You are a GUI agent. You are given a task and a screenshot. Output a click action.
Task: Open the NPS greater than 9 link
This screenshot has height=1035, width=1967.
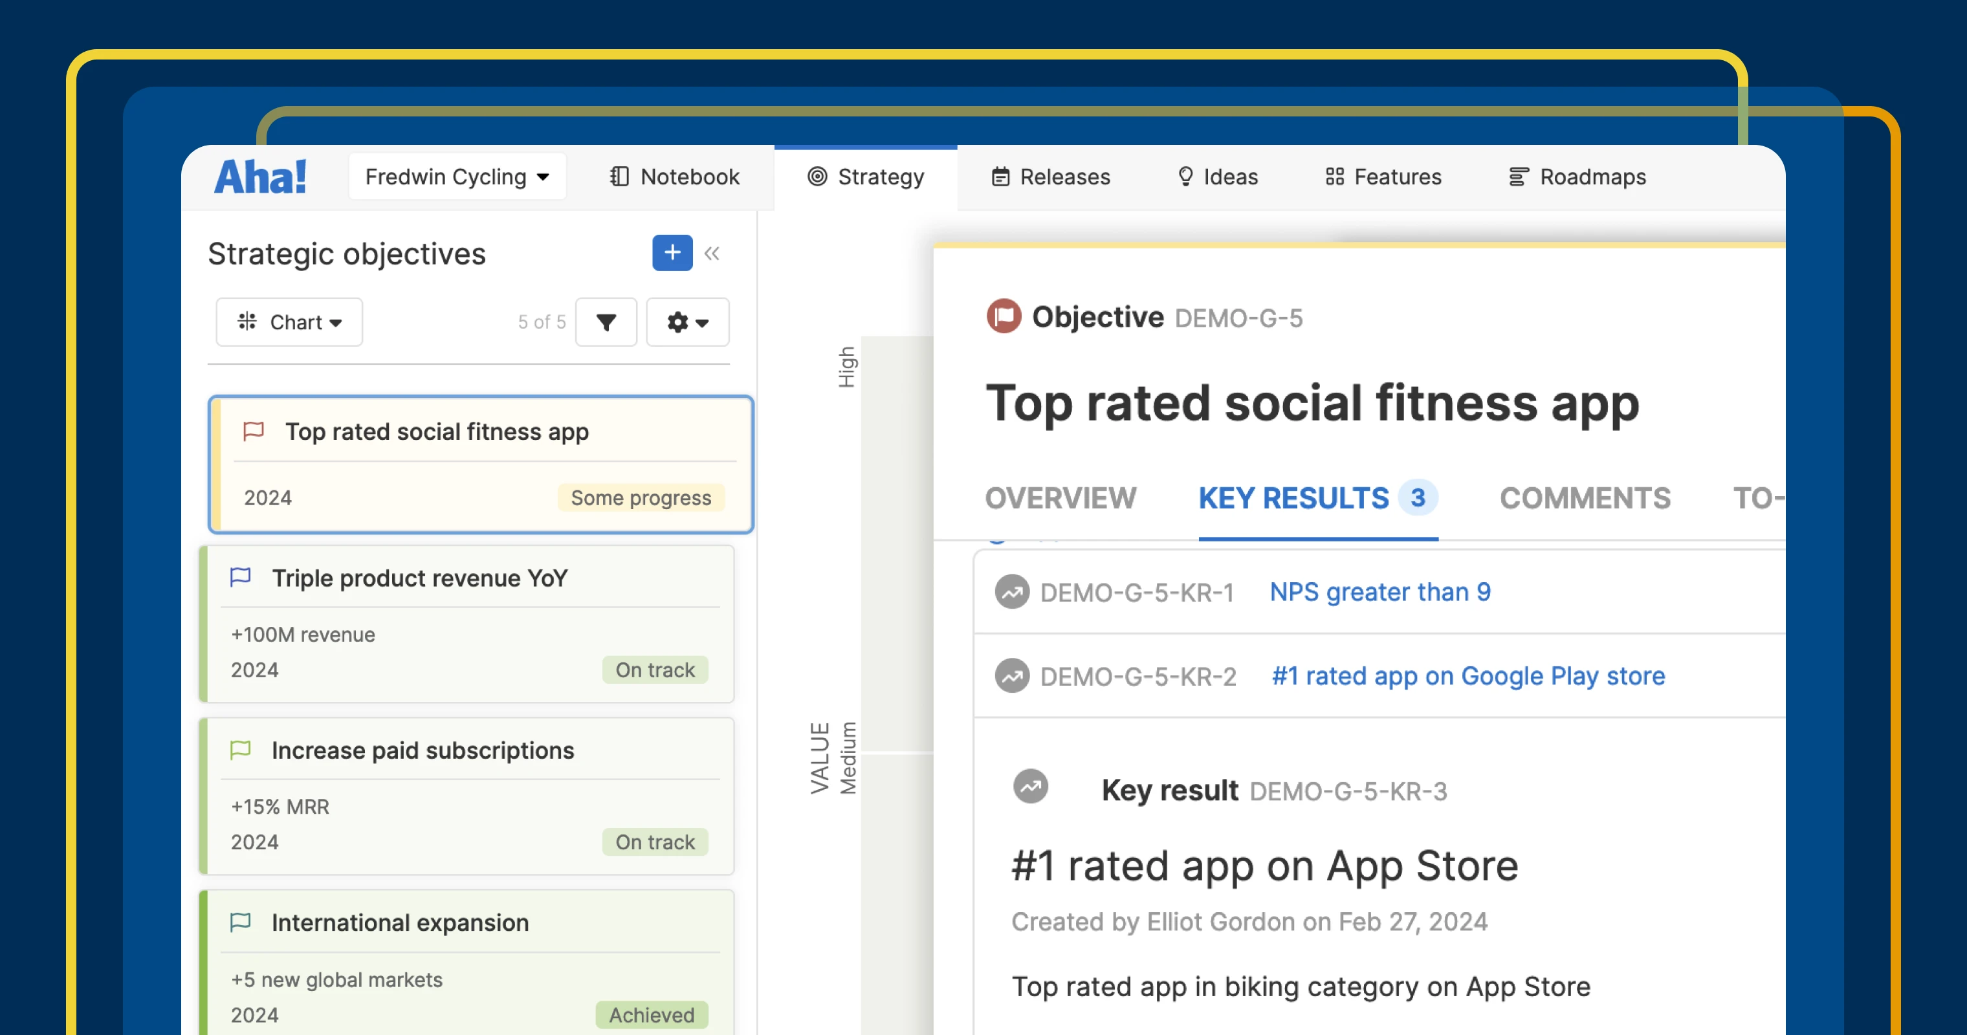[1379, 593]
